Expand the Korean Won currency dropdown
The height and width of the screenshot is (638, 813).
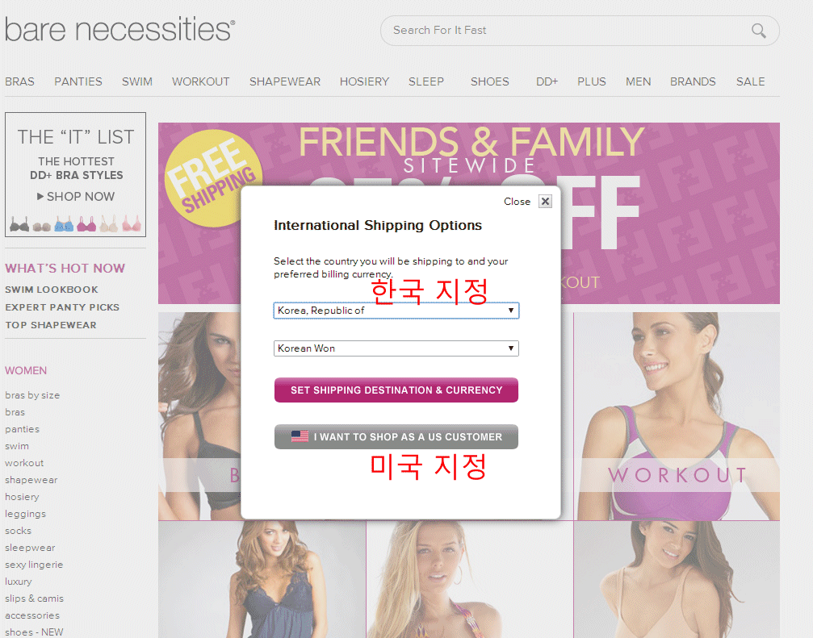pos(396,348)
